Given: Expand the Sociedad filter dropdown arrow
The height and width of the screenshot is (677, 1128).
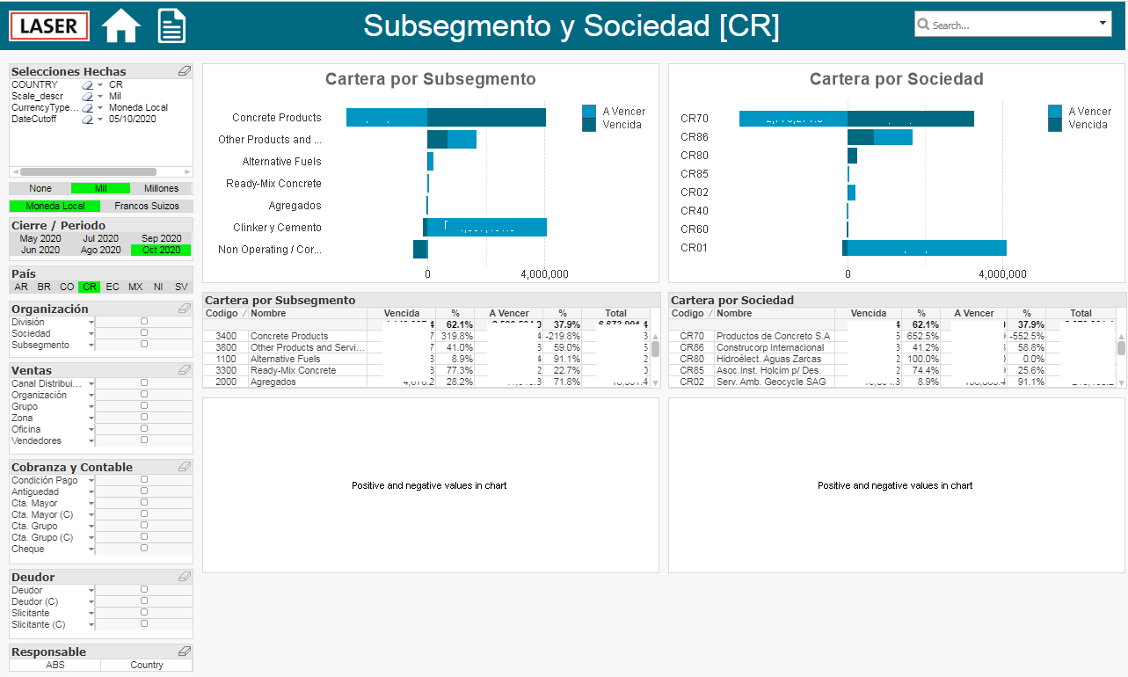Looking at the screenshot, I should (91, 334).
